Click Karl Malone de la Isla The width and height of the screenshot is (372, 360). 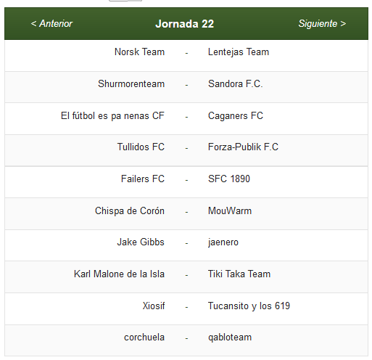pos(119,274)
